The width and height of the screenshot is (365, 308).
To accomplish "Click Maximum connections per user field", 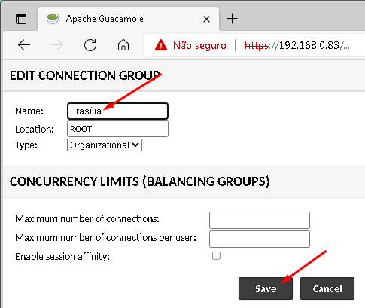I will pyautogui.click(x=260, y=239).
